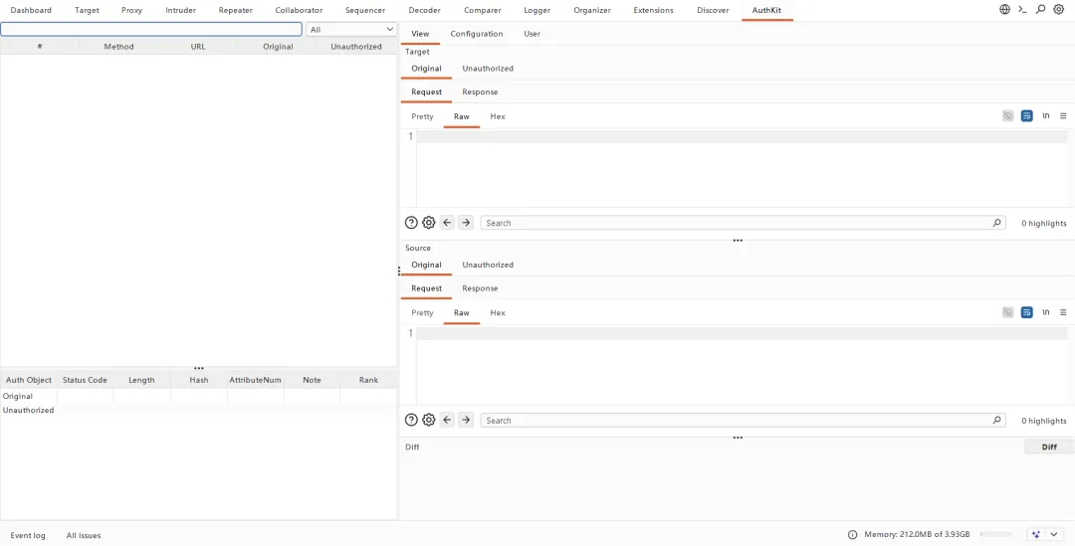
Task: Click the memory usage progress bar
Action: 995,534
